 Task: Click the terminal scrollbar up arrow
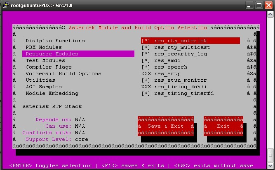click(270, 14)
